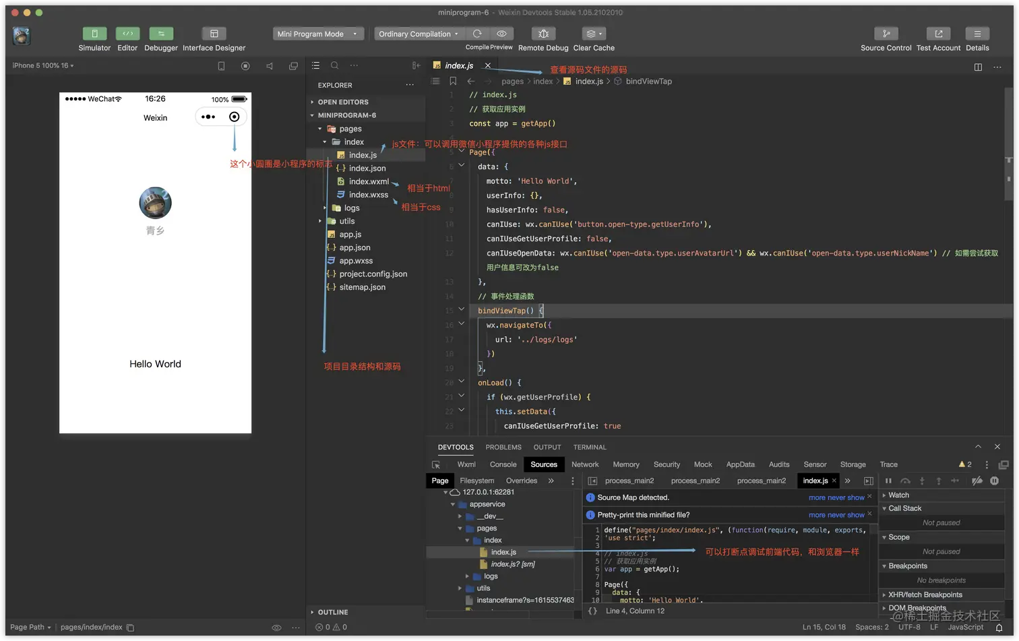The width and height of the screenshot is (1019, 641).
Task: Toggle the Editor panel button
Action: tap(127, 34)
